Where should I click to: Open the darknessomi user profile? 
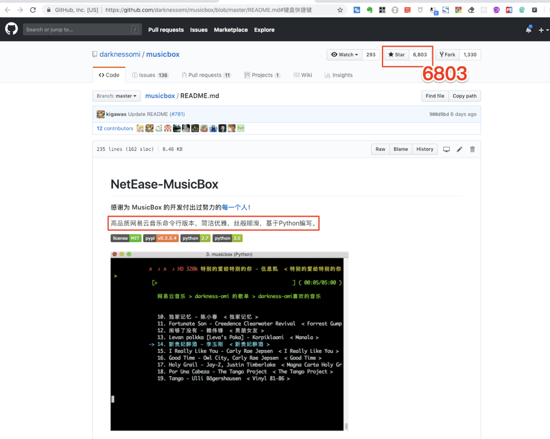point(120,54)
